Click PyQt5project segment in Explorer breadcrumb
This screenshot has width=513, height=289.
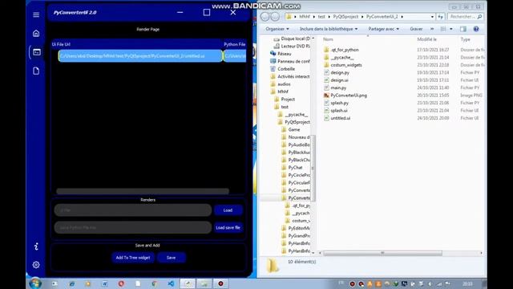click(345, 17)
